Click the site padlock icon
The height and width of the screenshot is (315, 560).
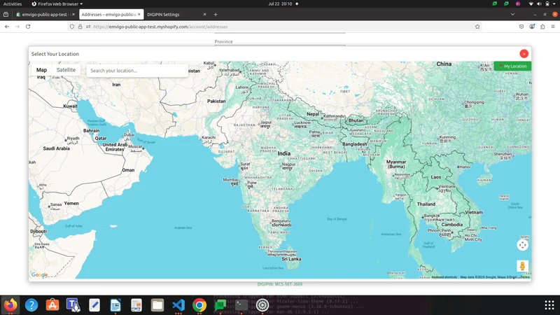point(80,27)
